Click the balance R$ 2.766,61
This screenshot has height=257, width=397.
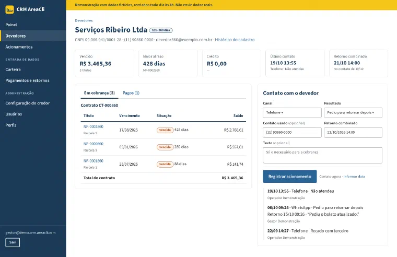(233, 130)
